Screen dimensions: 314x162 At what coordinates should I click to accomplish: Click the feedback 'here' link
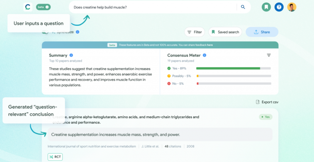point(210,45)
